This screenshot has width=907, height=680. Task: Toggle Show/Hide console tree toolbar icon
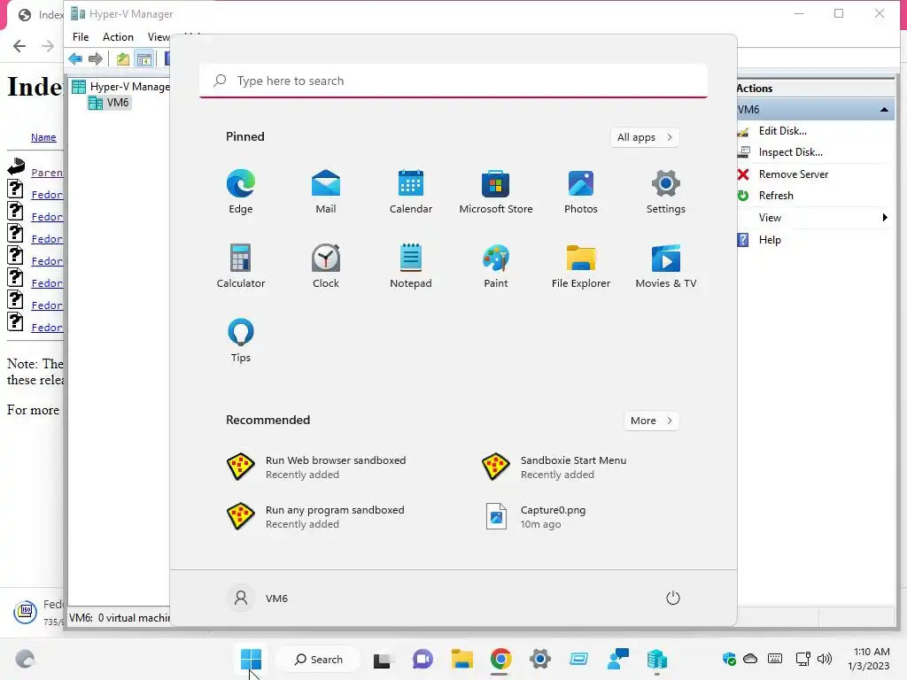pos(144,59)
